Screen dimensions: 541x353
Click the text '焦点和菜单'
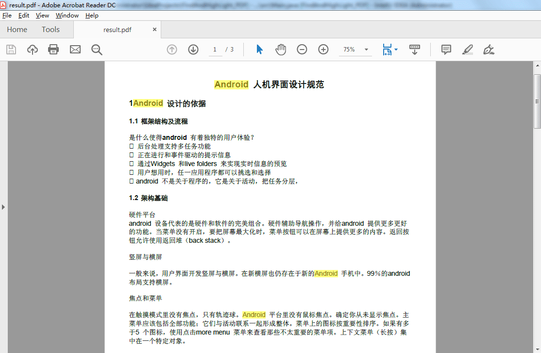(146, 298)
